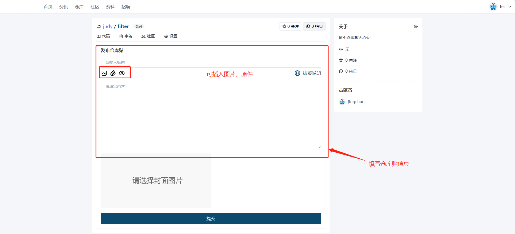Click the attach file paperclip icon
The image size is (515, 234).
click(113, 73)
